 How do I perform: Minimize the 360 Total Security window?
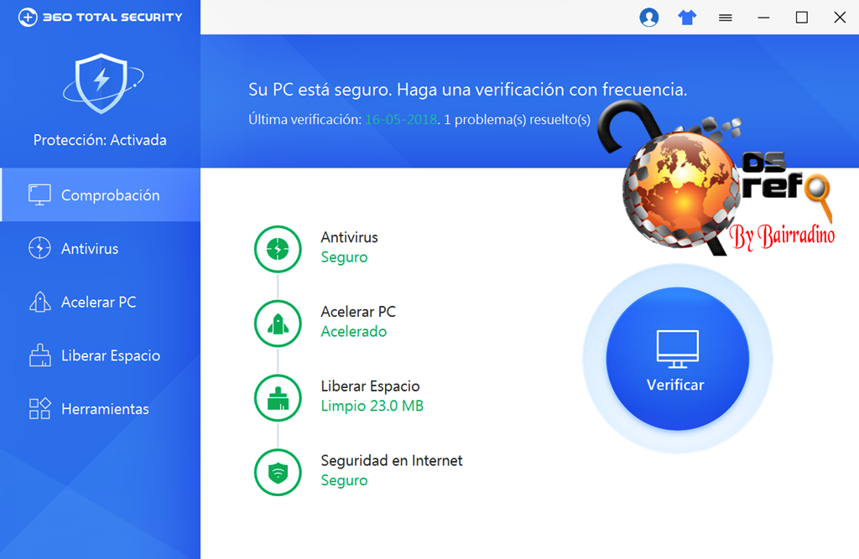(x=763, y=18)
